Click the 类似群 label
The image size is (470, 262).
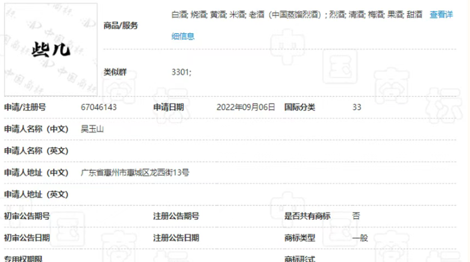tap(114, 72)
